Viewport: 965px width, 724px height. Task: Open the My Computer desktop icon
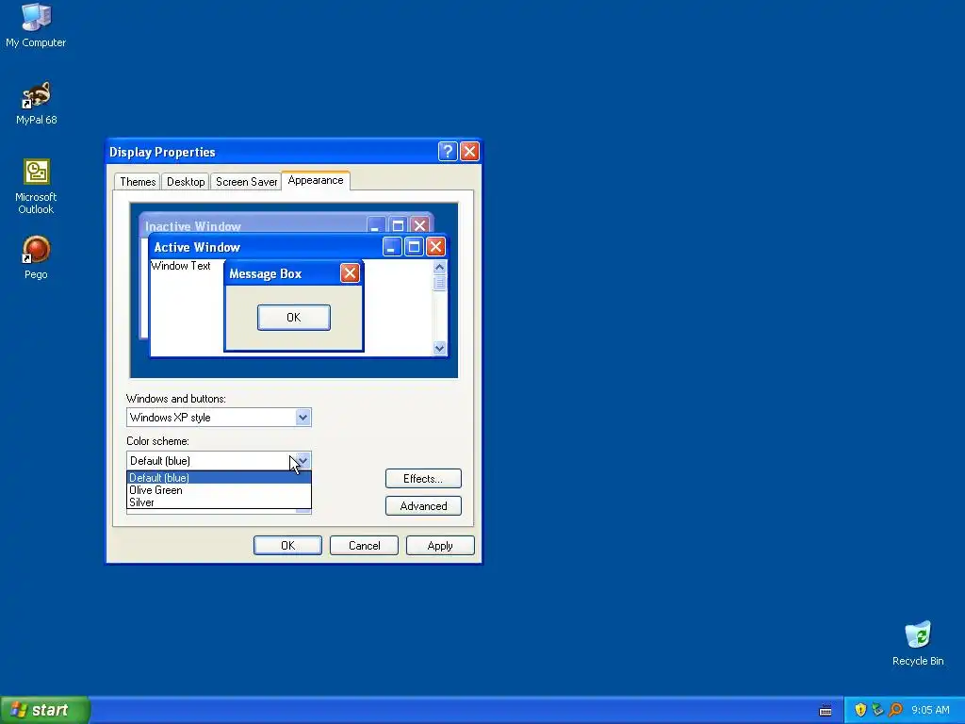coord(36,25)
